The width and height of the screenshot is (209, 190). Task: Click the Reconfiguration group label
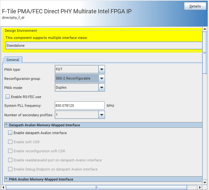[23, 79]
